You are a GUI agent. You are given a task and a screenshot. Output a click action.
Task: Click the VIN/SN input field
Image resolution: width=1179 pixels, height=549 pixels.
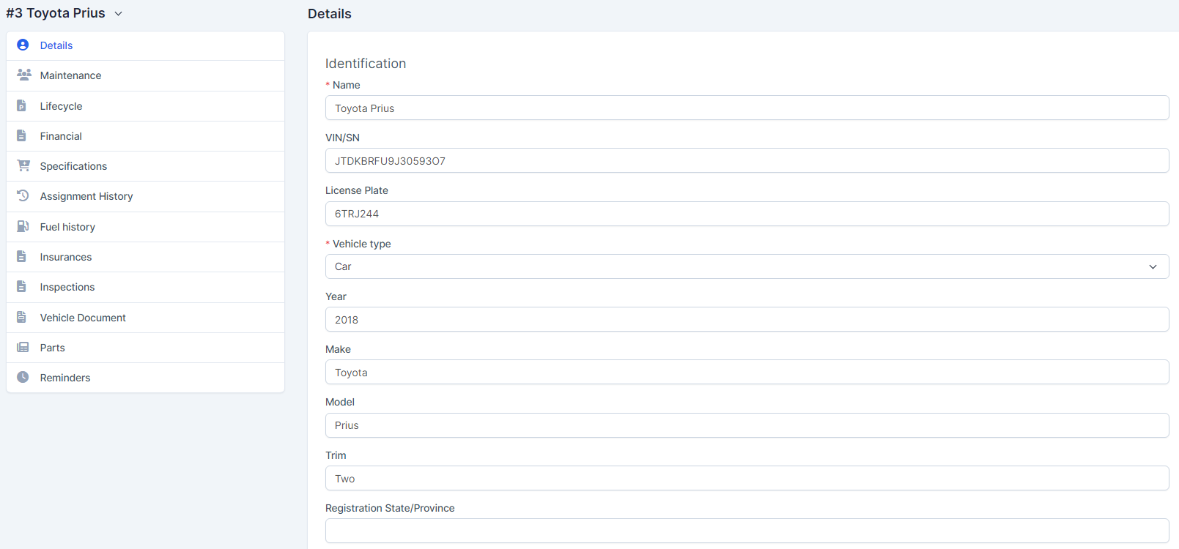pos(747,160)
